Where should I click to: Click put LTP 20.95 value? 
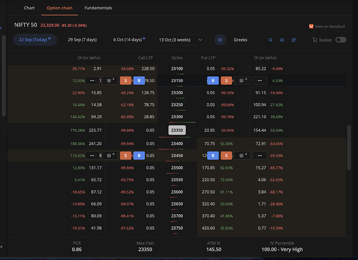(209, 130)
